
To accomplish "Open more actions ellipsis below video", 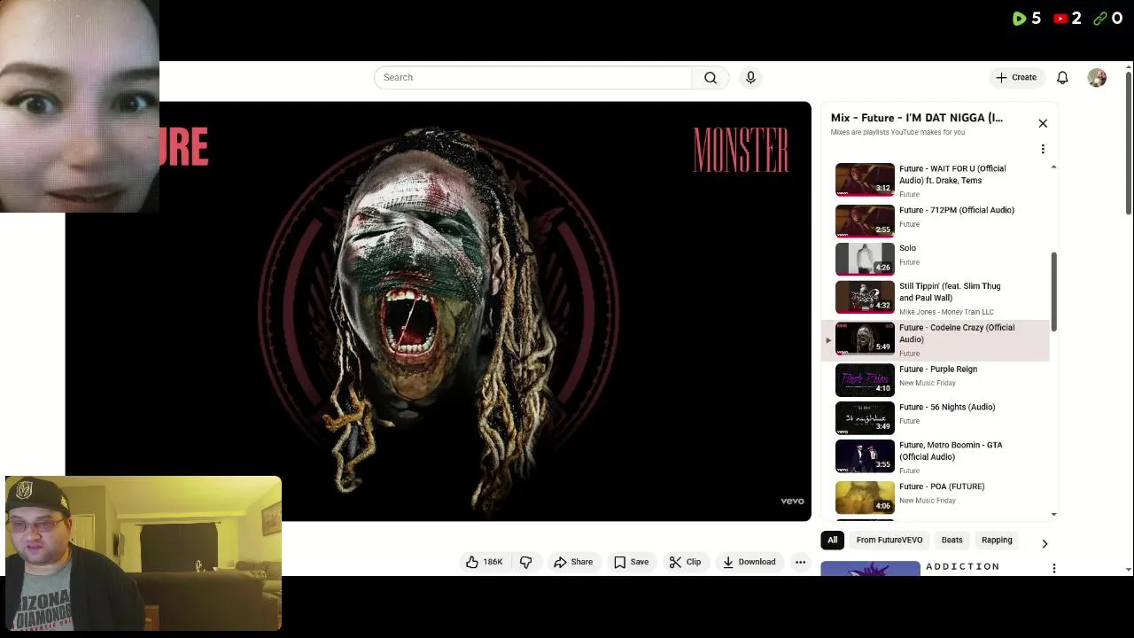I will click(x=800, y=562).
